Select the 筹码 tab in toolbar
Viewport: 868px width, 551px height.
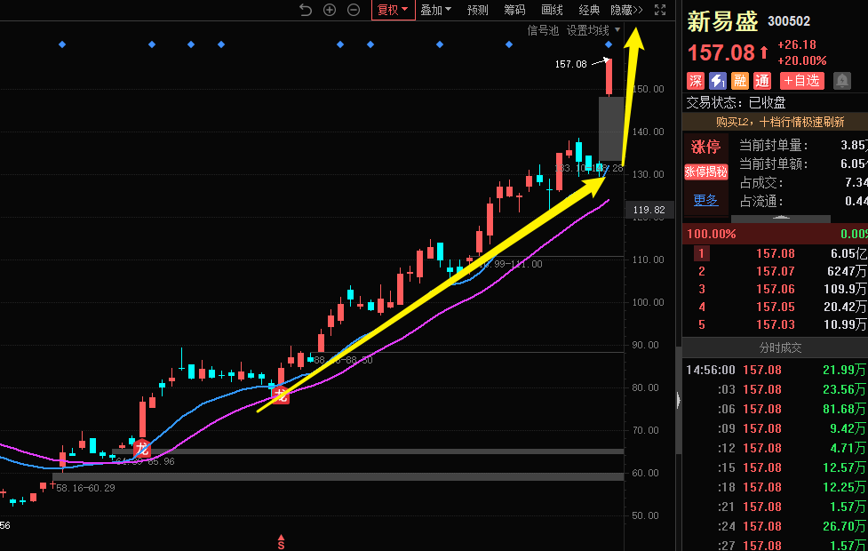coord(514,10)
